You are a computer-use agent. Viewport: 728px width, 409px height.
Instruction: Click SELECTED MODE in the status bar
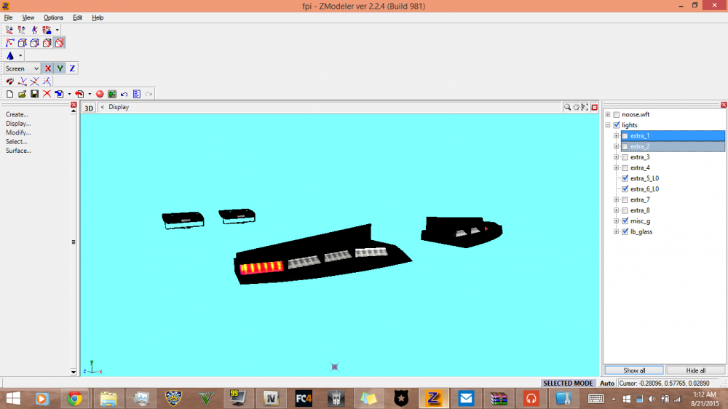coord(568,383)
